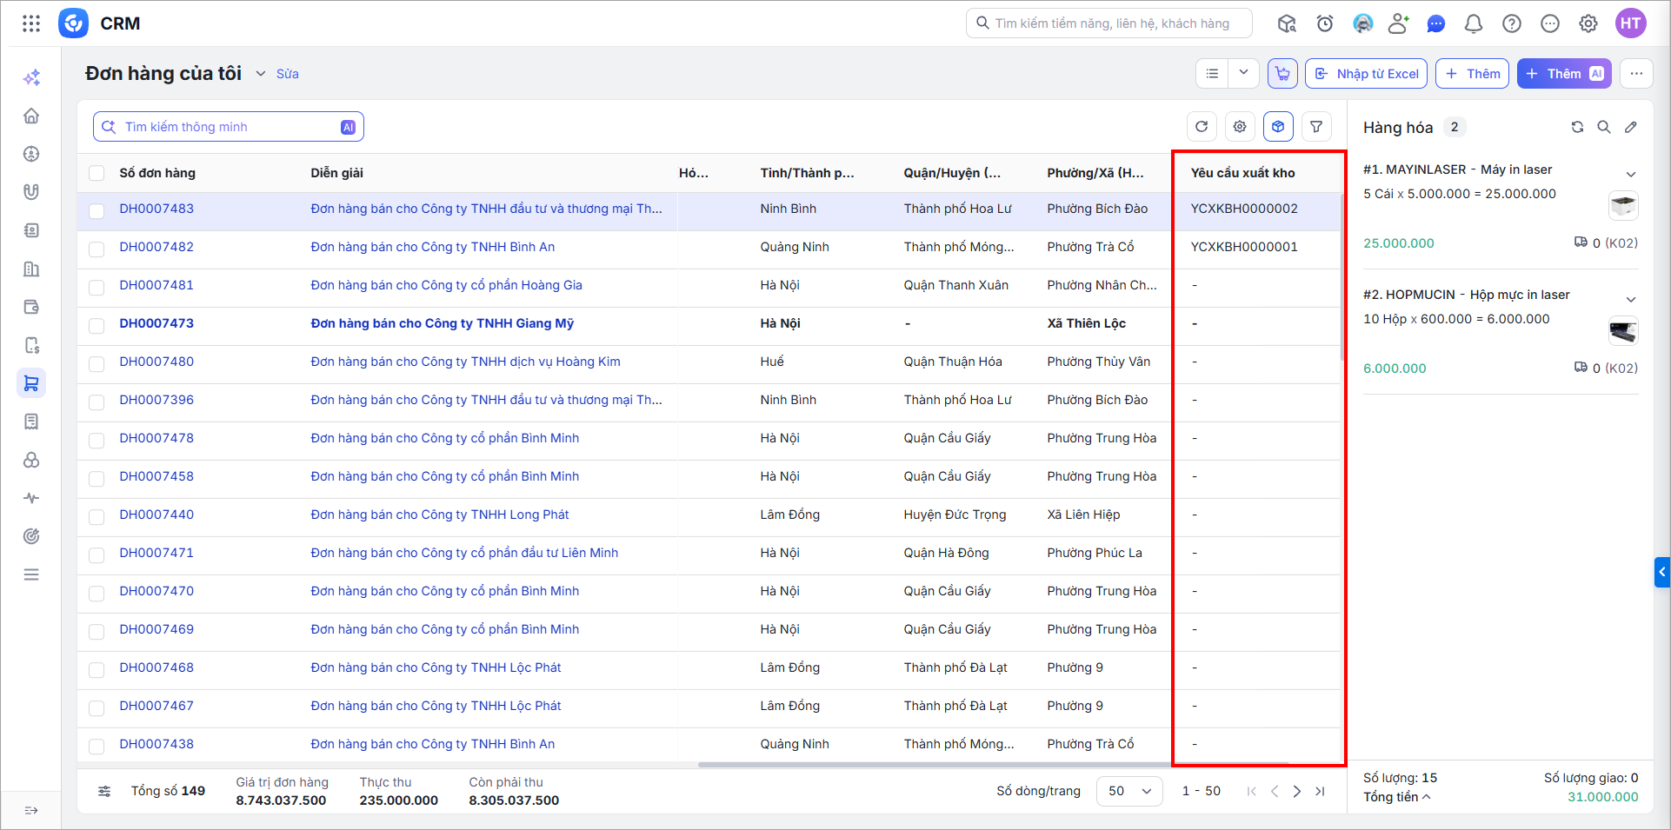Image resolution: width=1671 pixels, height=830 pixels.
Task: Toggle the goods panel cube icon
Action: tap(1278, 127)
